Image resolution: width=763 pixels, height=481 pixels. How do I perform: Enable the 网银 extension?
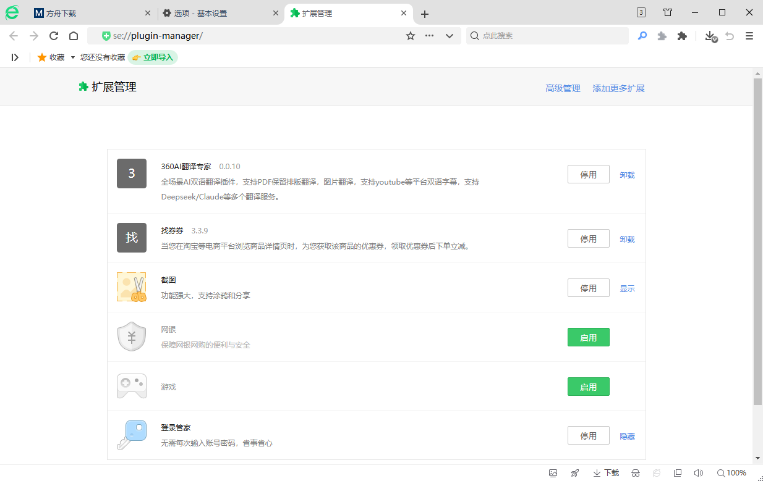tap(588, 337)
